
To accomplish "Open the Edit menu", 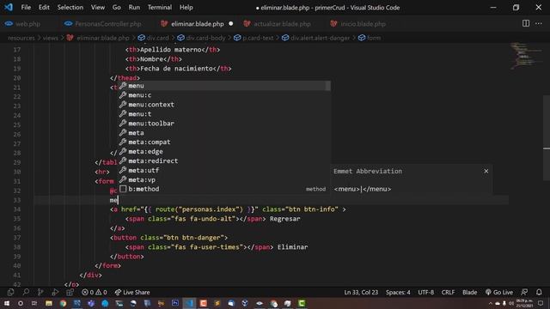I will coord(44,8).
